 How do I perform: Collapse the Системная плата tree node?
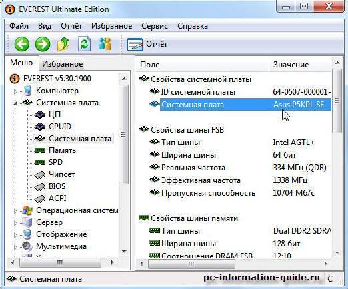pyautogui.click(x=15, y=103)
